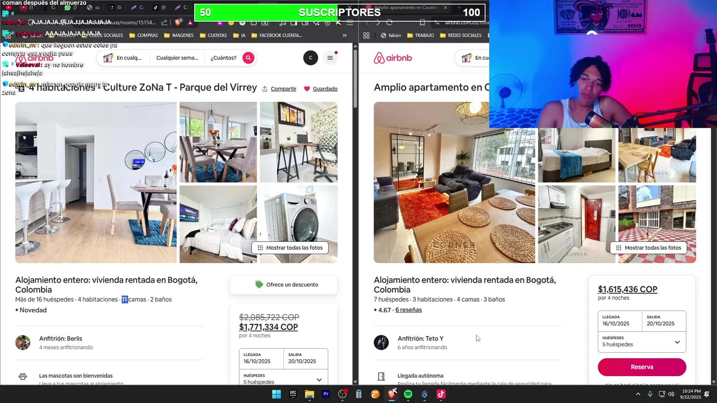Open Spotify from the taskbar
Image resolution: width=717 pixels, height=403 pixels.
point(408,394)
